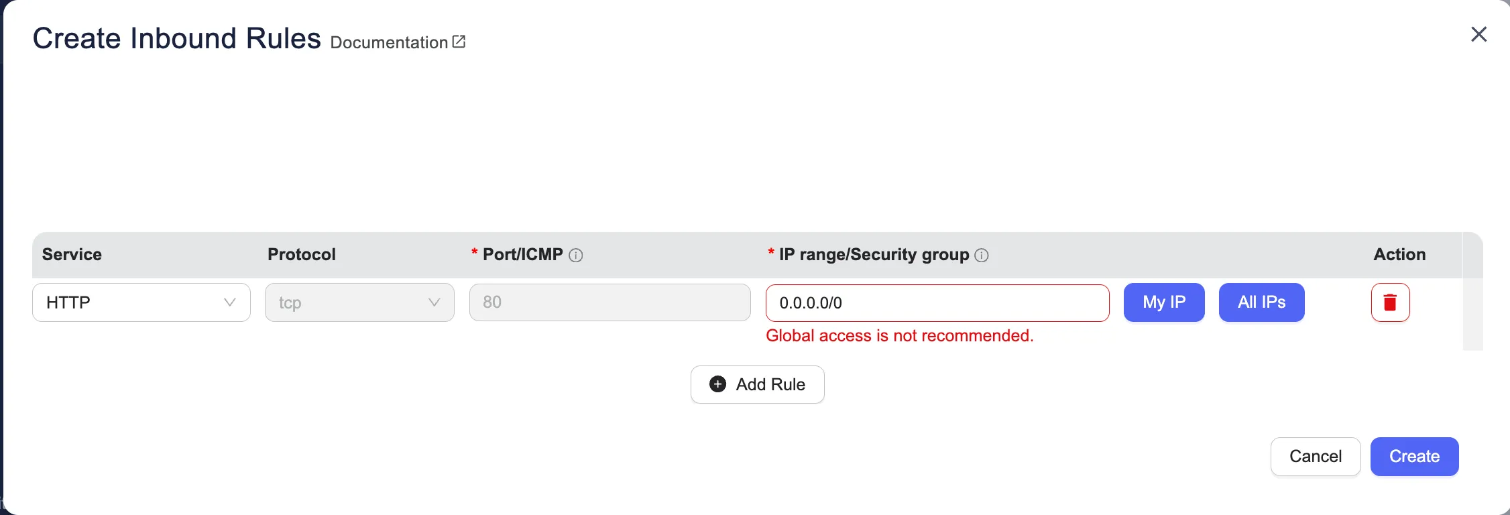Confirm with the Create button
Screen dimensions: 1510x515
(x=1414, y=457)
